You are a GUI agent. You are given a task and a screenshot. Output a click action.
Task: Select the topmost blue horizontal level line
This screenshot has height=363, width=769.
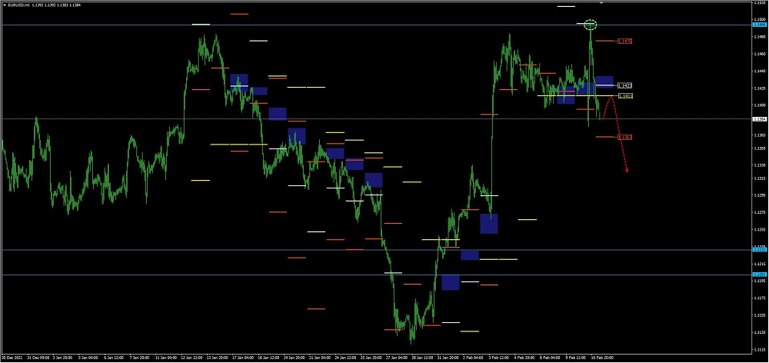(x=308, y=25)
